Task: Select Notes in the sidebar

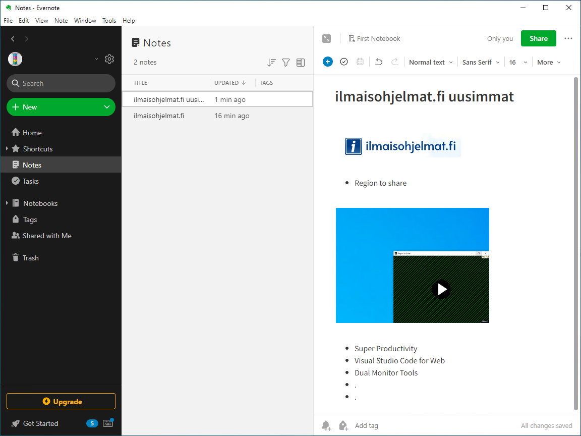Action: tap(61, 165)
